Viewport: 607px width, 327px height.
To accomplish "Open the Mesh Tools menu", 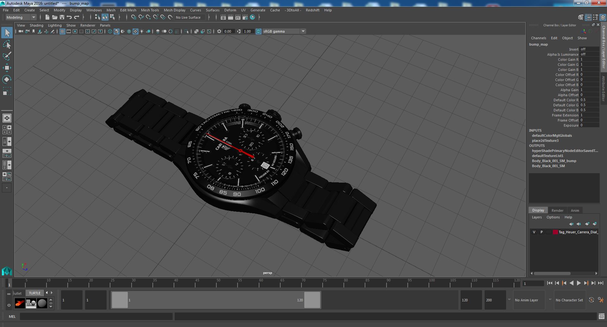I will point(150,10).
